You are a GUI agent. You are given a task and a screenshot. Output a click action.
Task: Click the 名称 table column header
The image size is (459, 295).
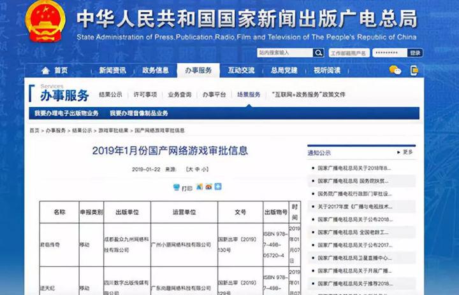tap(59, 212)
